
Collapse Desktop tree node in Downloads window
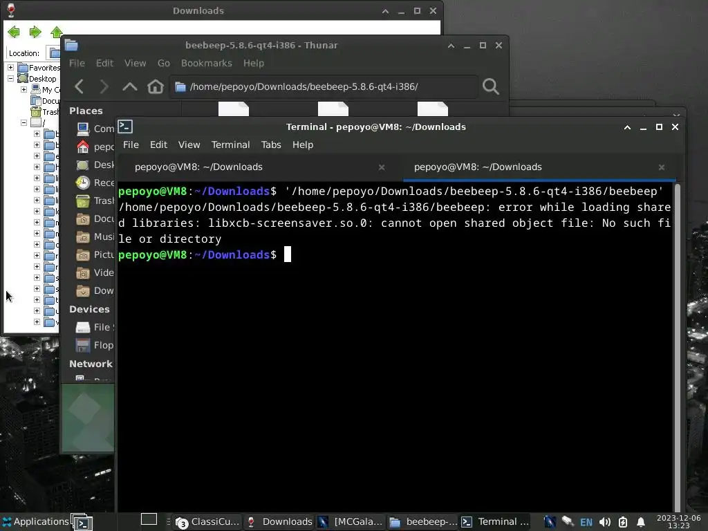click(x=10, y=79)
